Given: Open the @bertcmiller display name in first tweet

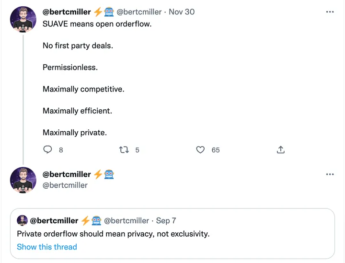Looking at the screenshot, I should coord(67,12).
